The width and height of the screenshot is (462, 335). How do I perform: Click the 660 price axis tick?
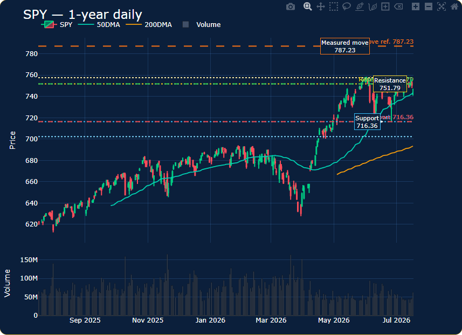pyautogui.click(x=31, y=182)
